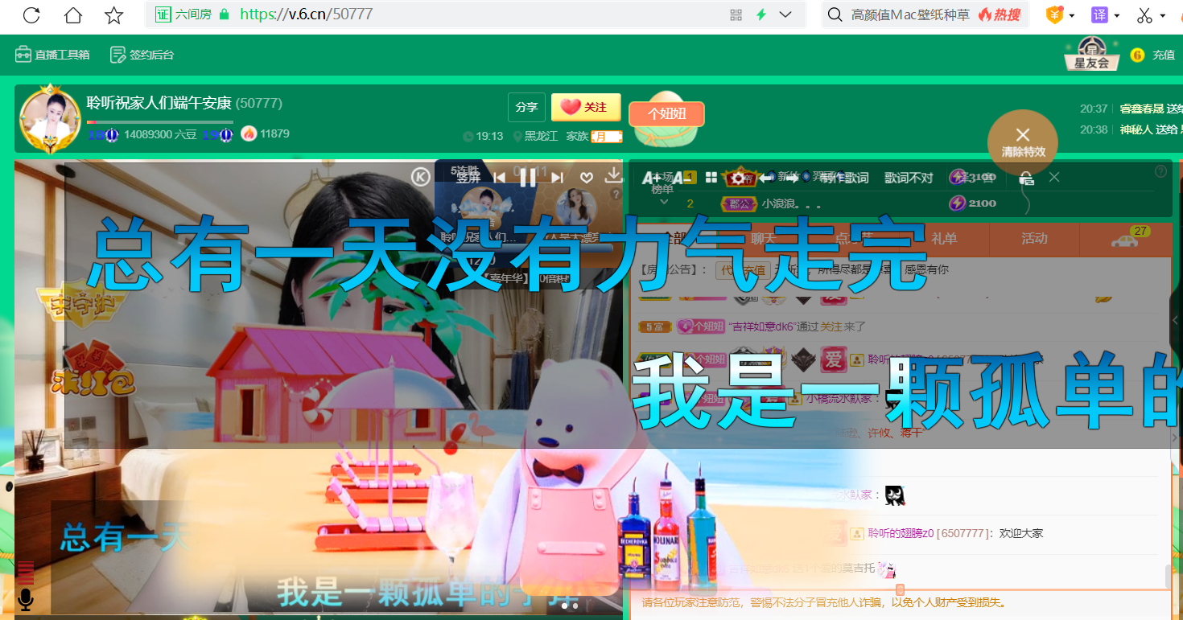Click the 分享 share button

526,107
